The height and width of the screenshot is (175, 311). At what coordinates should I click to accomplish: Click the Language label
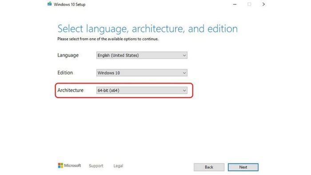pos(68,55)
